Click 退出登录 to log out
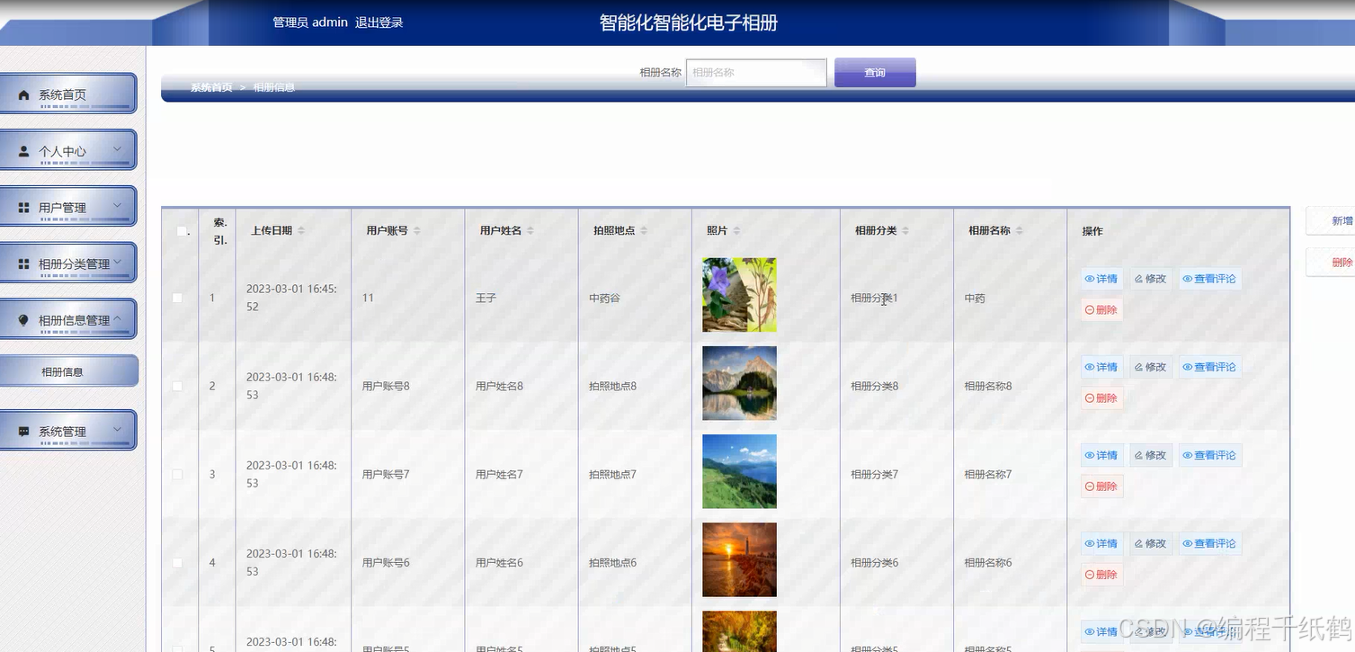The width and height of the screenshot is (1355, 652). click(379, 22)
